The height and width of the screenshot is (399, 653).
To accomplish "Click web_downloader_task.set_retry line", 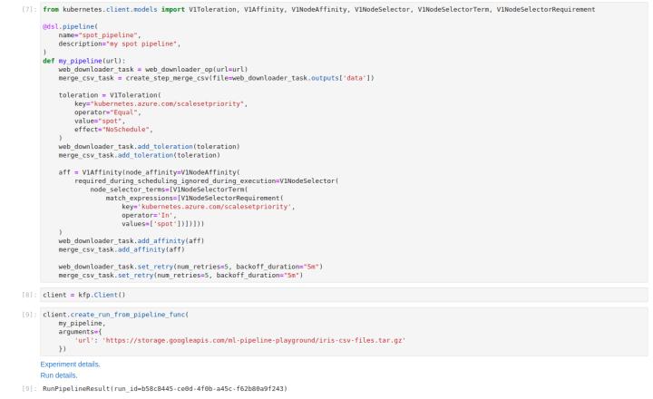I will point(190,267).
